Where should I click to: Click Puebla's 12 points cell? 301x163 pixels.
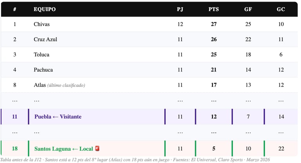214,117
